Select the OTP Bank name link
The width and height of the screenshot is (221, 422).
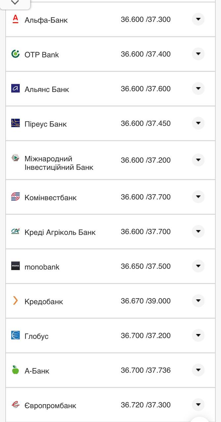tap(42, 54)
